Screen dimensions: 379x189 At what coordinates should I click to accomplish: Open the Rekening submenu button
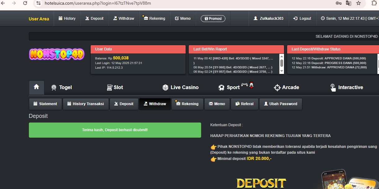(x=187, y=104)
